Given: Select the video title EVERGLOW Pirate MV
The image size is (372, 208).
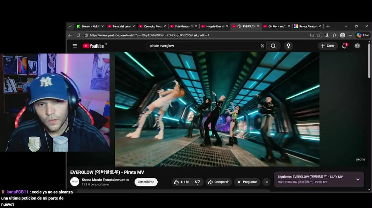Looking at the screenshot, I should click(107, 172).
